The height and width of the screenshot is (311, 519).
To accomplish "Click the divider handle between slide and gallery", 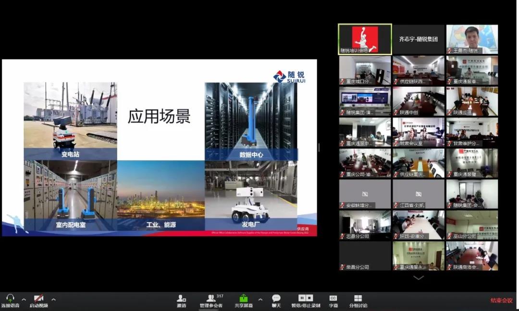I will coord(319,147).
